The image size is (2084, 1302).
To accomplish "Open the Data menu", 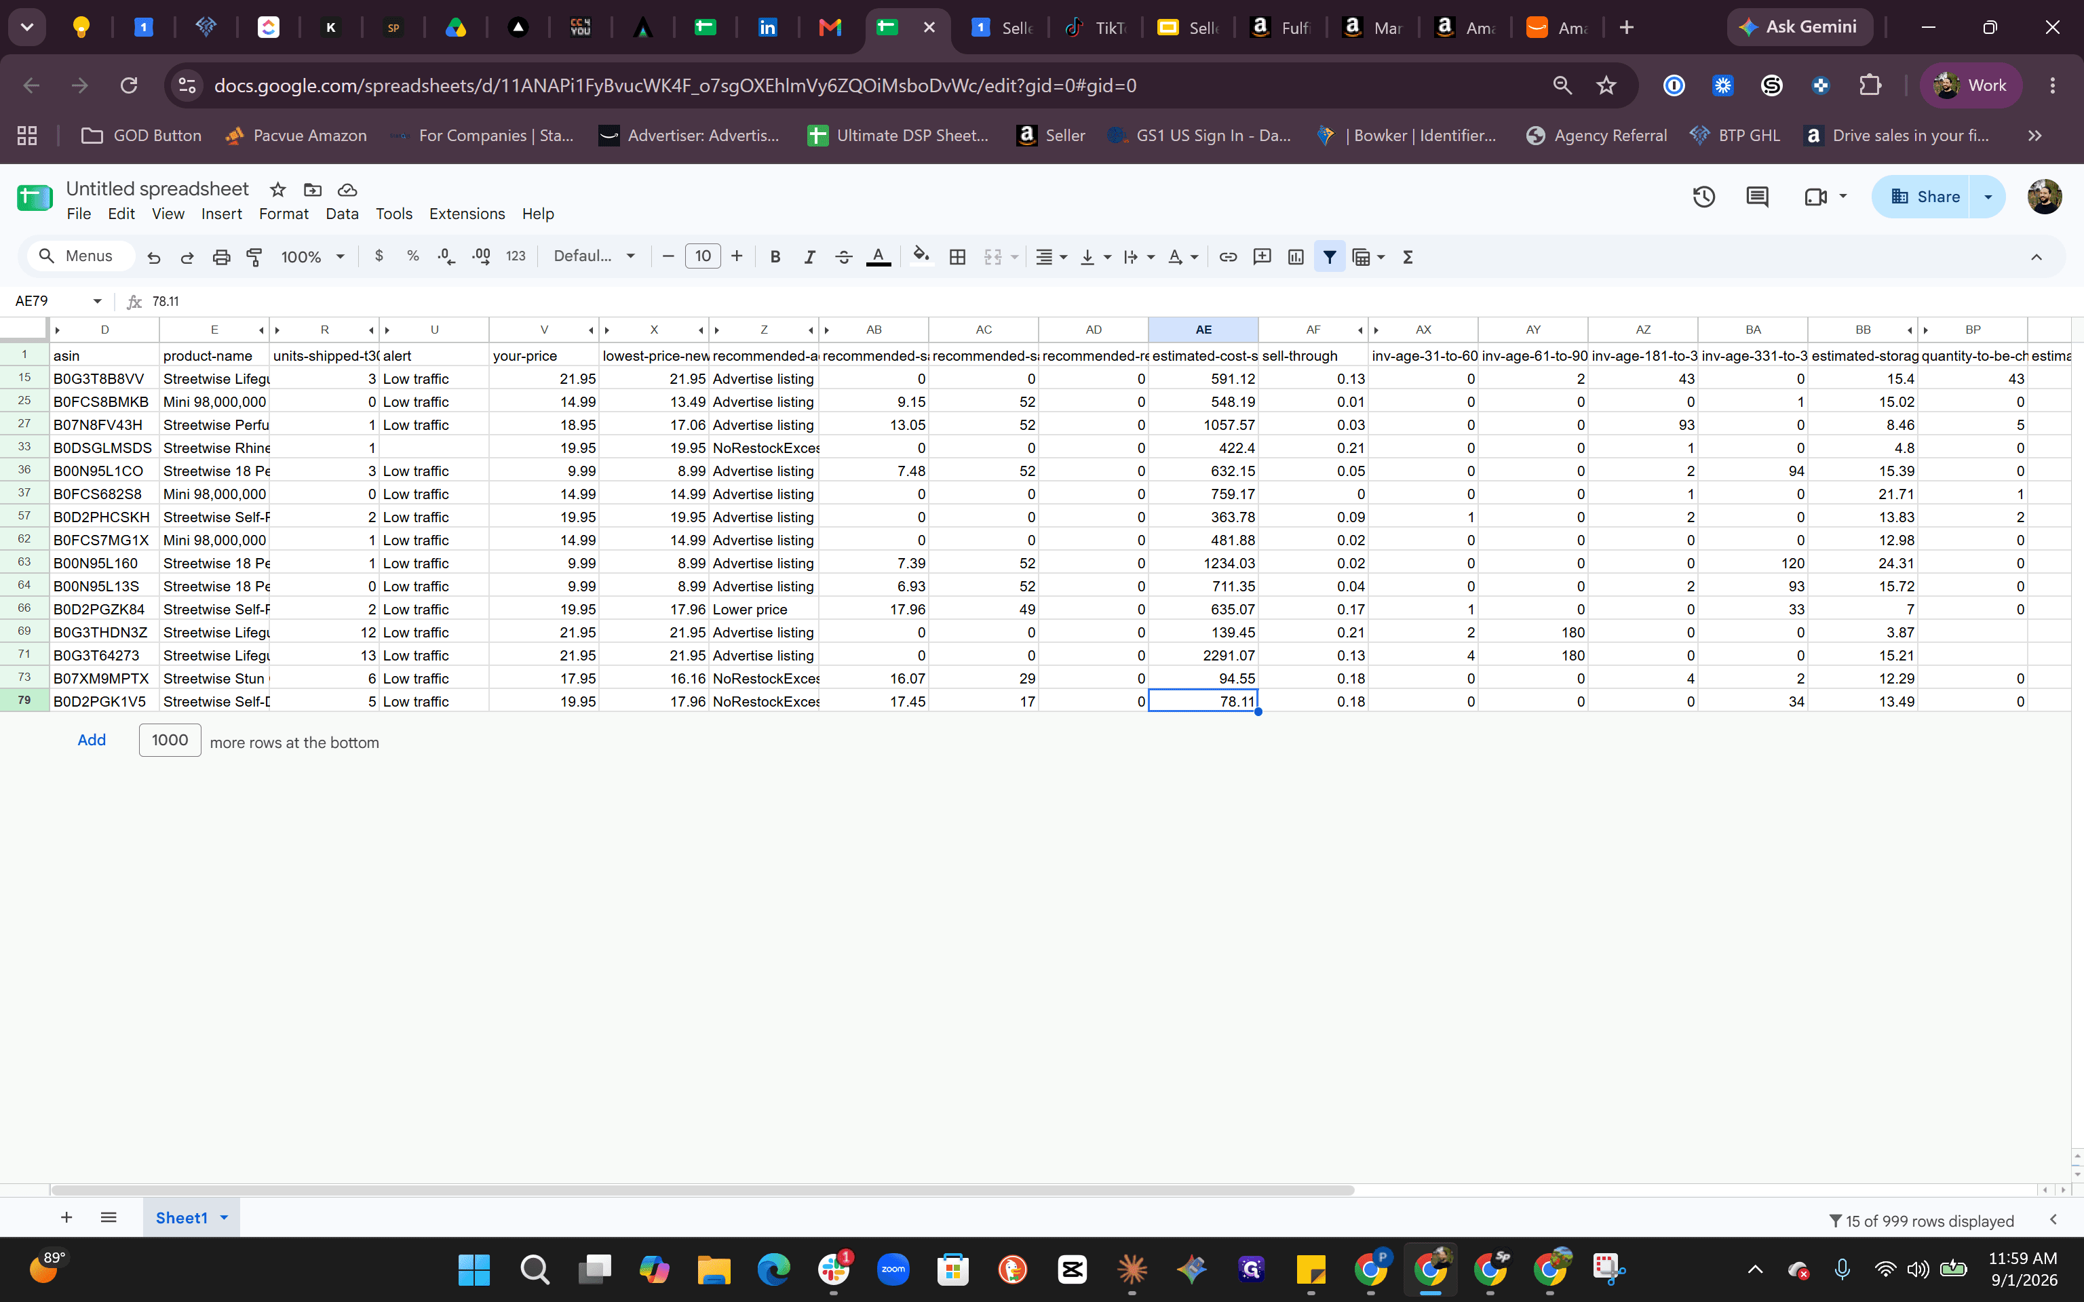I will click(x=342, y=214).
